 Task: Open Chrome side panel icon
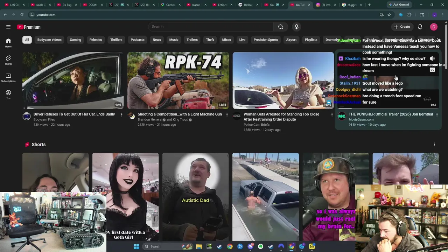click(422, 15)
